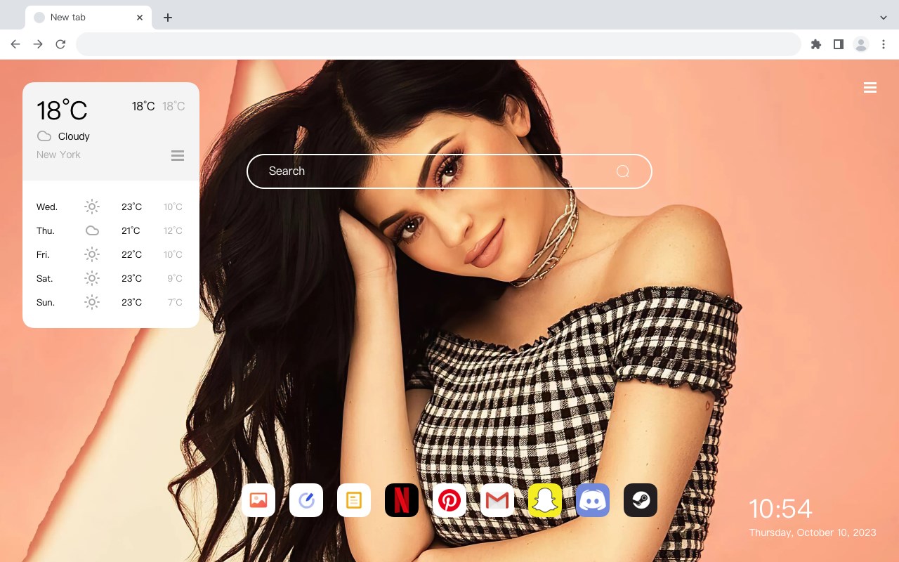Reload the current page
Image resolution: width=899 pixels, height=562 pixels.
pos(60,44)
